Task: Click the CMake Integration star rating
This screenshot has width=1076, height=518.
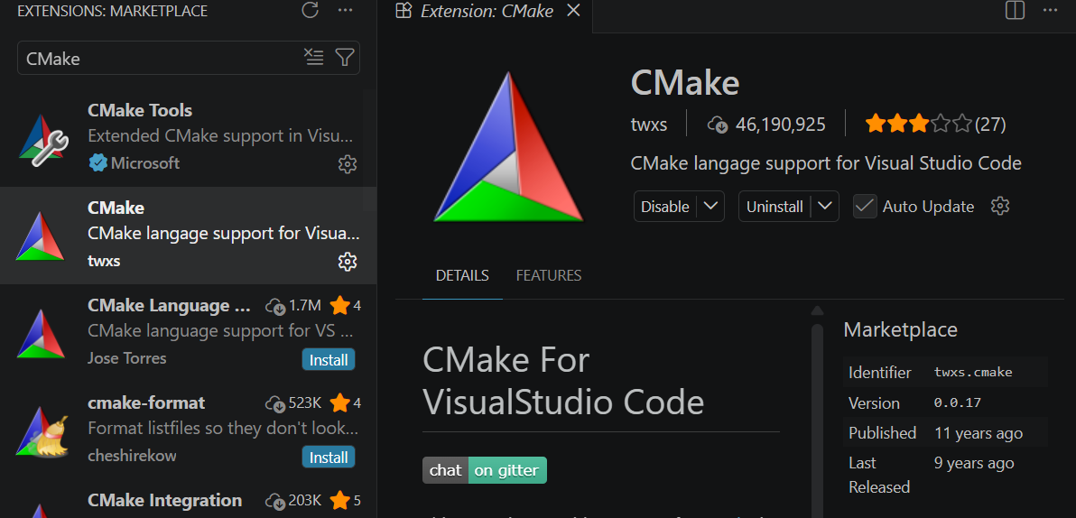Action: pos(345,500)
